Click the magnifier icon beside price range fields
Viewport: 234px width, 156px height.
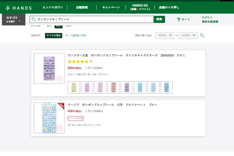click(x=202, y=35)
